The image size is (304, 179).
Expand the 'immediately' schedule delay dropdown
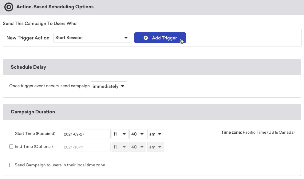pyautogui.click(x=109, y=86)
